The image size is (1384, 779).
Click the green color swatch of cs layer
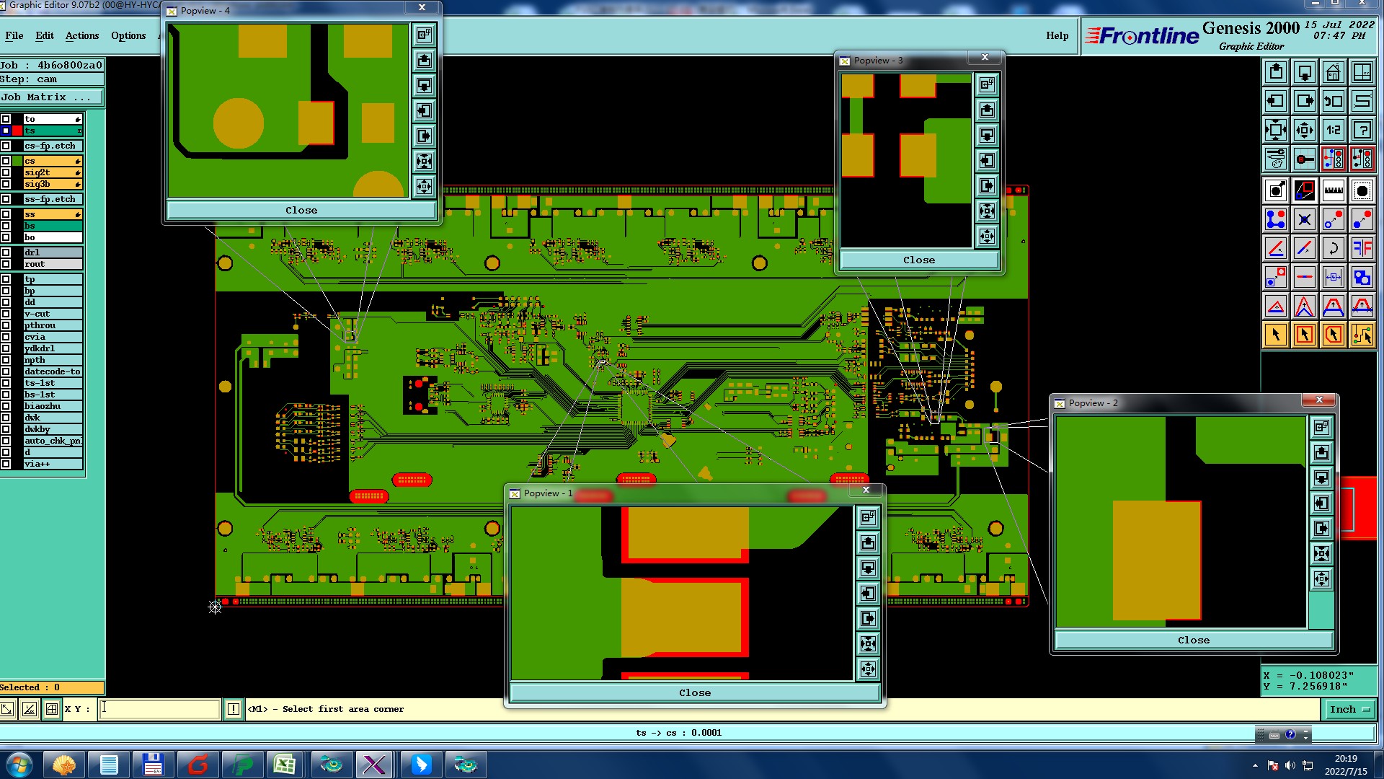click(17, 161)
